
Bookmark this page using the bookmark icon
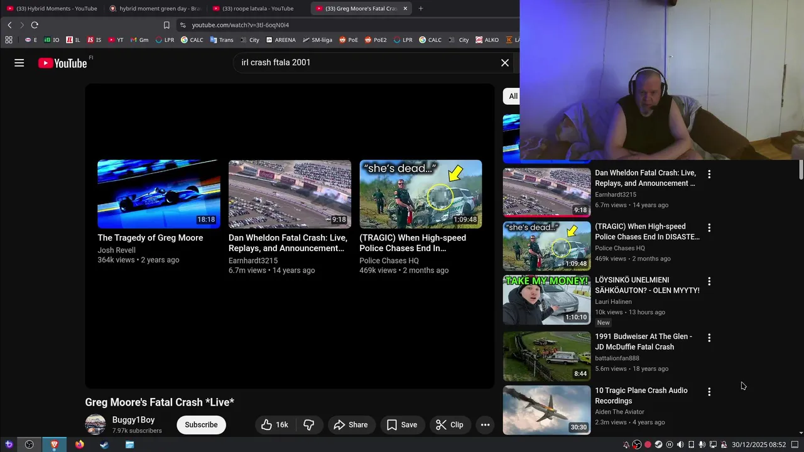[x=166, y=25]
